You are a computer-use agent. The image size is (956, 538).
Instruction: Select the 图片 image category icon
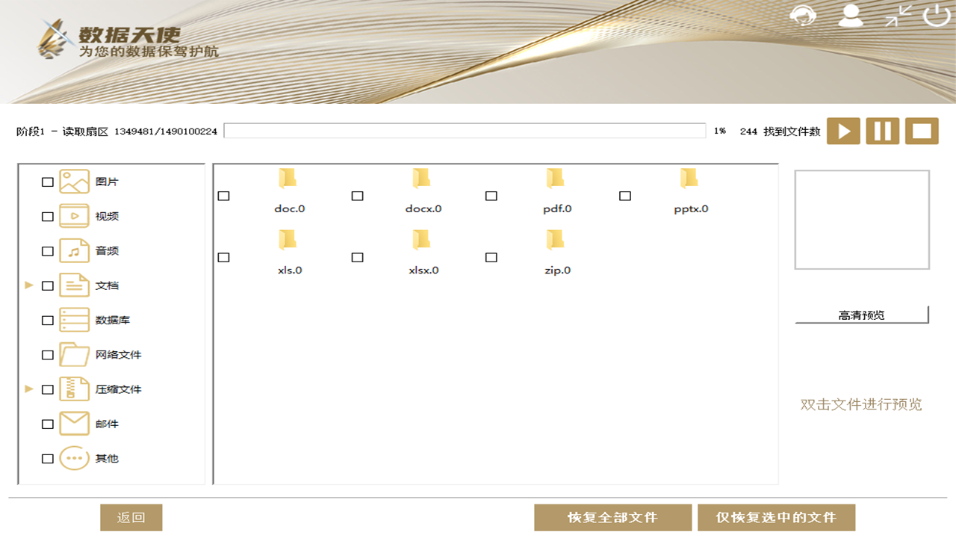(74, 181)
